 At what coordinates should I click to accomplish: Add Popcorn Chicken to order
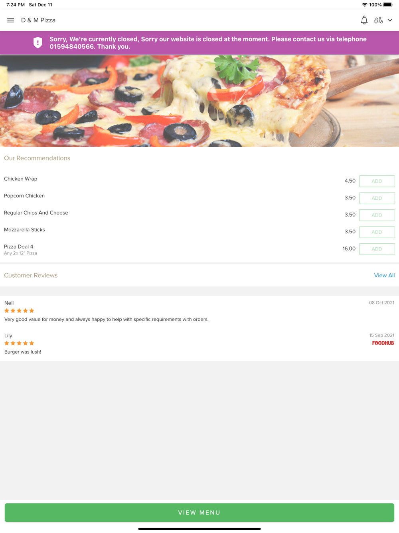pos(377,198)
